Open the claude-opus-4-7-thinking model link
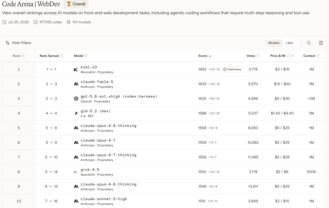This screenshot has width=329, height=208. point(109,155)
